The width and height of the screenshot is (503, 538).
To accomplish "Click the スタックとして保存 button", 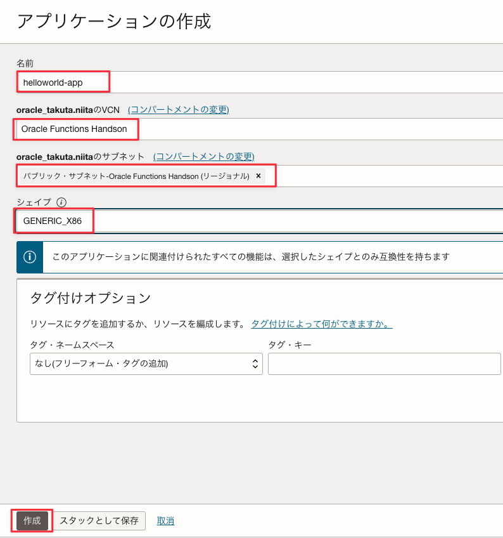I will click(x=99, y=521).
